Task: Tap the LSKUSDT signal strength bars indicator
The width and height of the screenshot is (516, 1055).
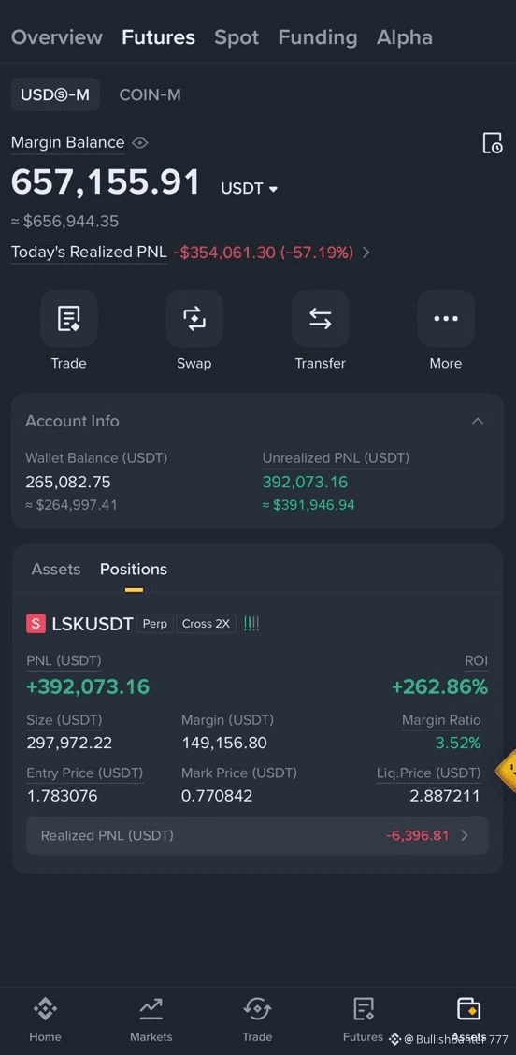Action: click(x=251, y=624)
